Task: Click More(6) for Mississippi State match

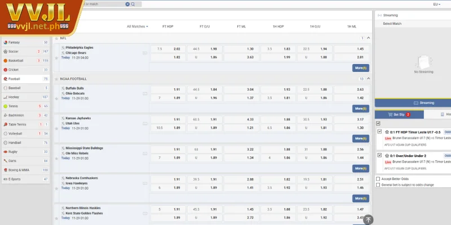Action: click(361, 168)
